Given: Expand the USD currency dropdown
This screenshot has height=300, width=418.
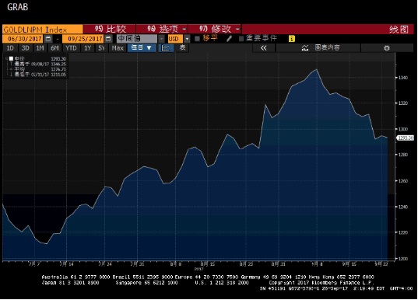Looking at the screenshot, I should coord(187,39).
